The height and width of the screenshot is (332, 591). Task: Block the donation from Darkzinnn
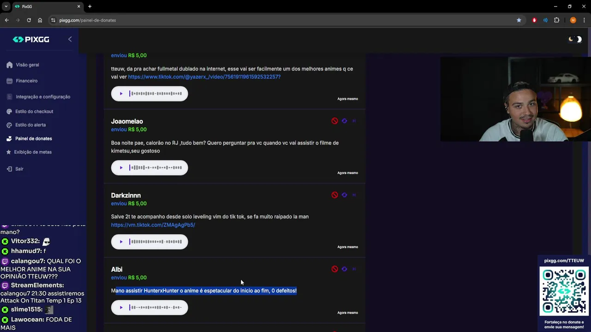point(335,195)
